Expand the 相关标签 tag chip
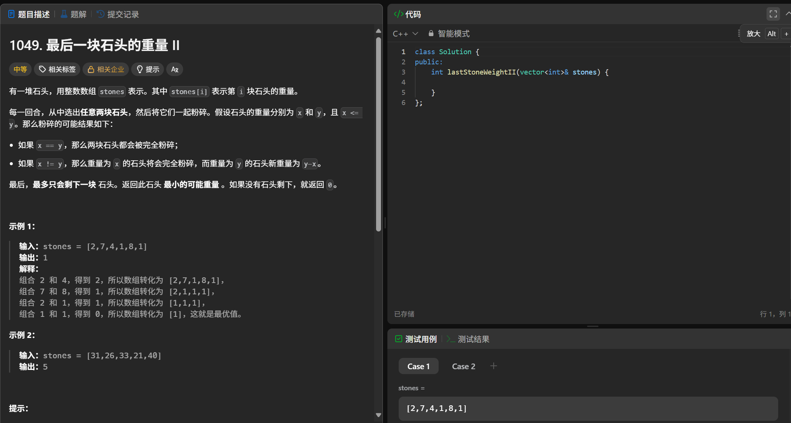Screen dimensions: 791x423 (x=57, y=69)
